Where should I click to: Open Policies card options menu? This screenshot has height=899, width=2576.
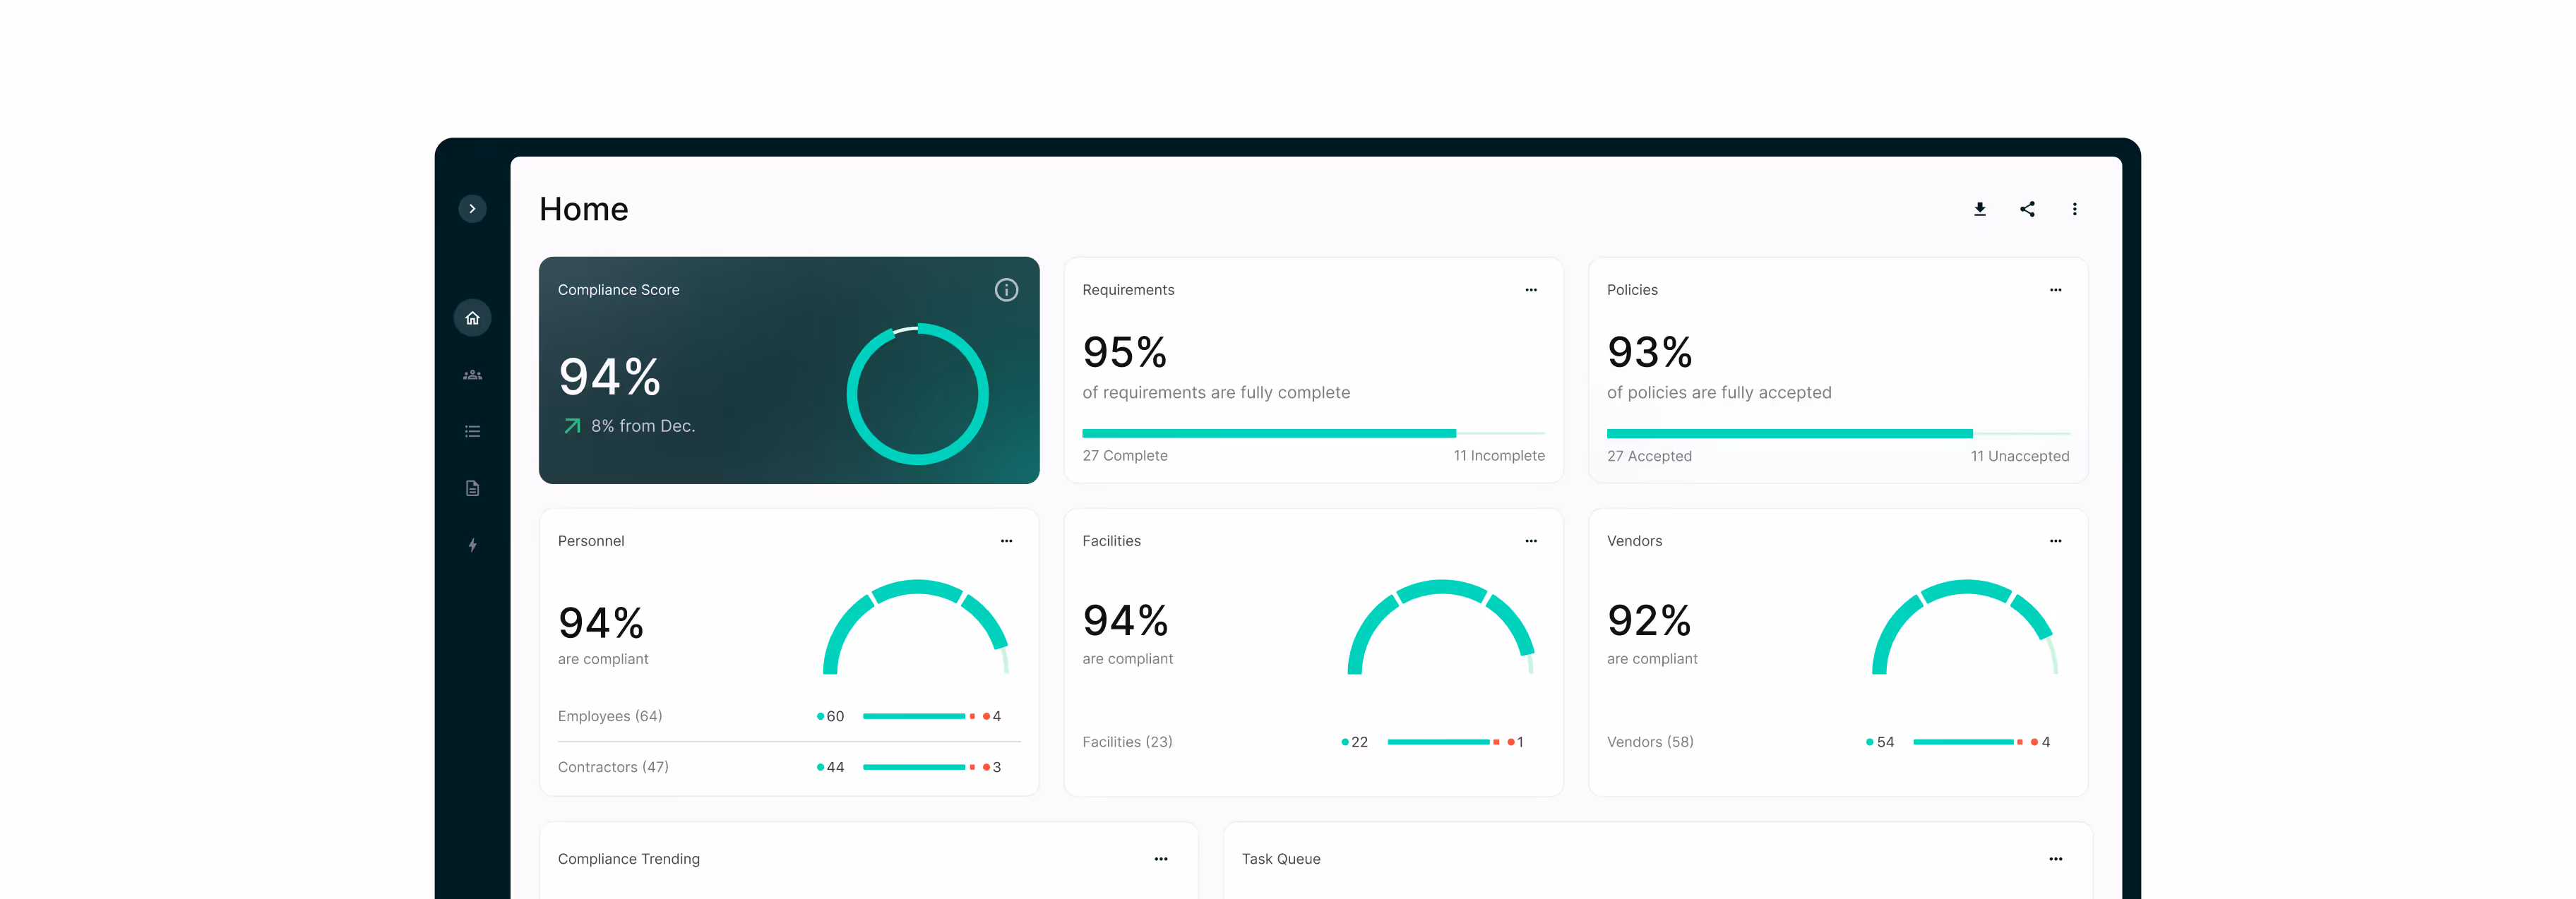[2055, 290]
